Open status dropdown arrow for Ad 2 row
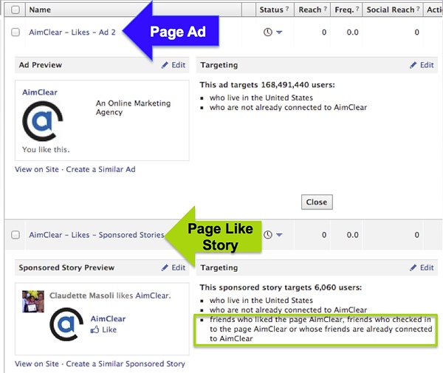443x373 pixels. (279, 32)
